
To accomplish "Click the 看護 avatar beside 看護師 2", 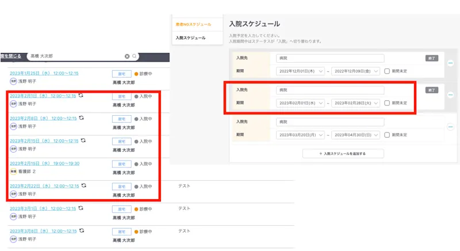I will coord(13,172).
